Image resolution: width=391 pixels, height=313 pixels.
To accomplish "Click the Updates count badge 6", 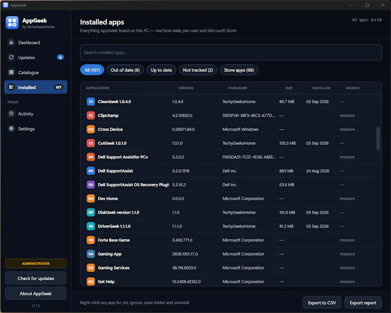I will [60, 57].
